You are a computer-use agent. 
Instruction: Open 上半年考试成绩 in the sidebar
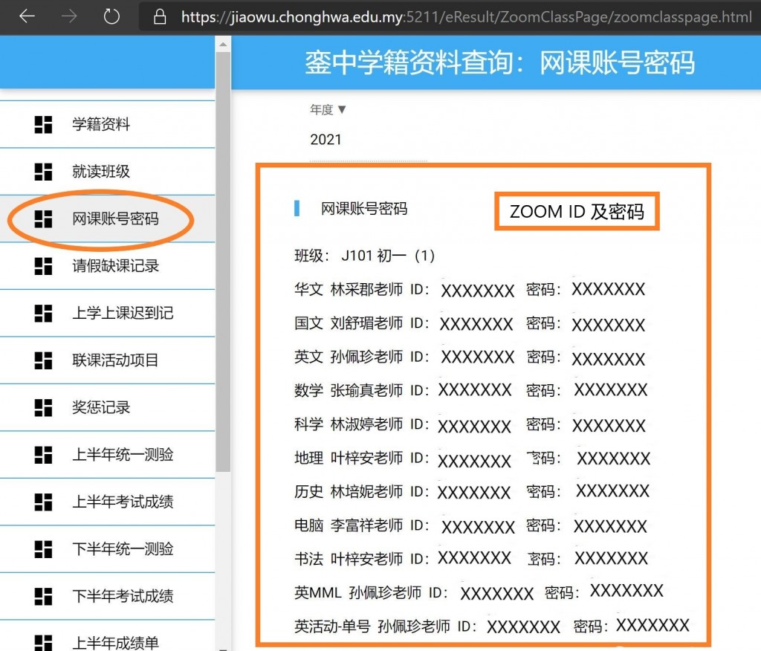click(x=107, y=502)
